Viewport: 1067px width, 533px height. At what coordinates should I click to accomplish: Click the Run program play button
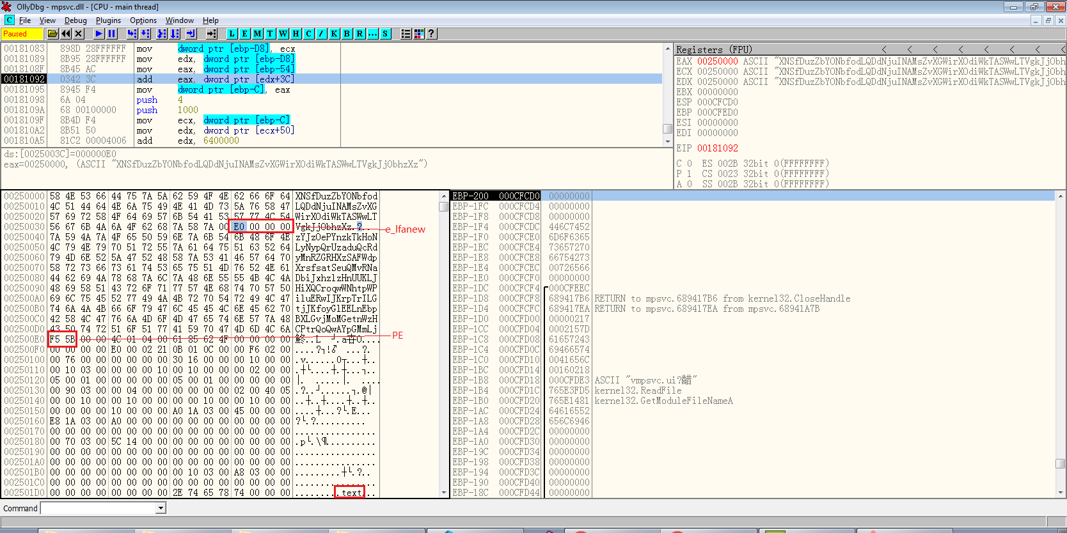coord(99,34)
